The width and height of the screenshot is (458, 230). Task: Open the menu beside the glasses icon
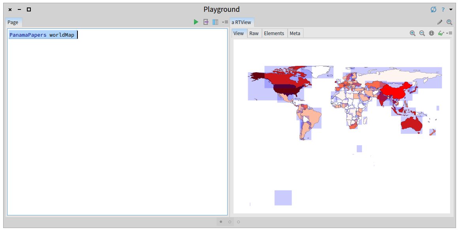[x=450, y=33]
